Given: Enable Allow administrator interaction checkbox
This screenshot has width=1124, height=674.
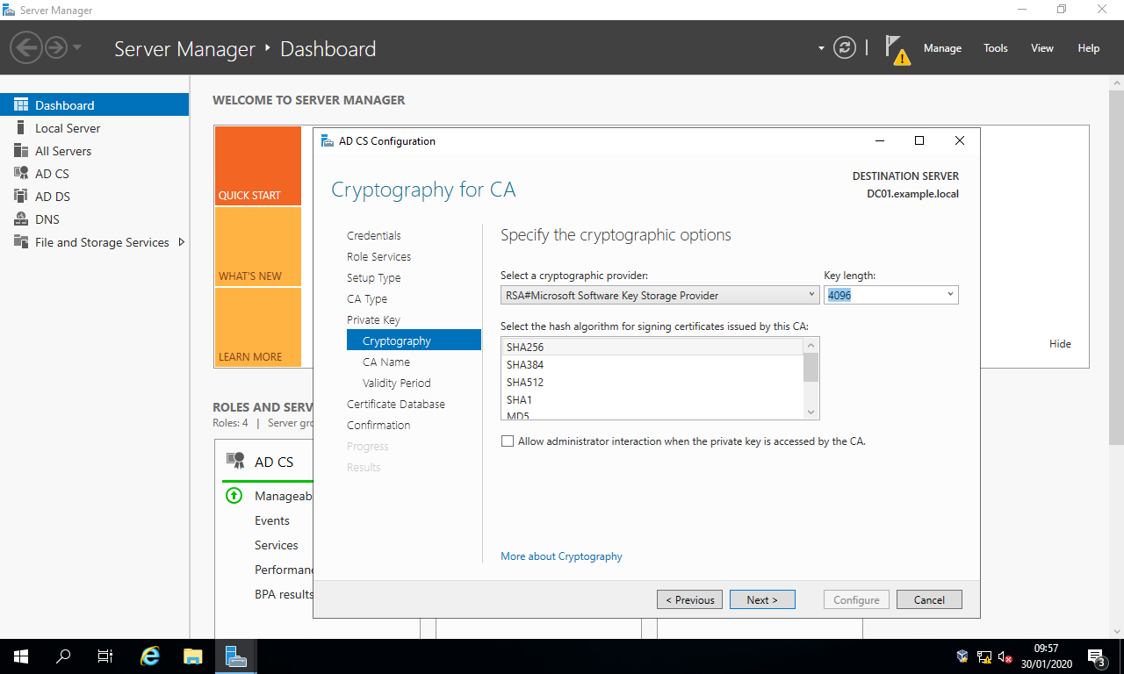Looking at the screenshot, I should 508,441.
